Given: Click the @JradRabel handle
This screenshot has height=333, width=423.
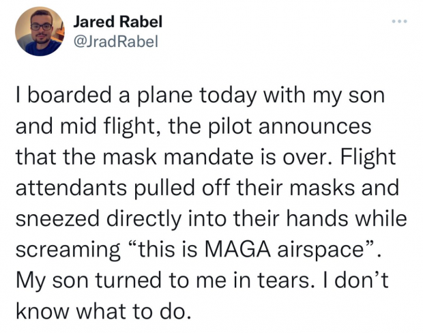Looking at the screenshot, I should coord(116,42).
